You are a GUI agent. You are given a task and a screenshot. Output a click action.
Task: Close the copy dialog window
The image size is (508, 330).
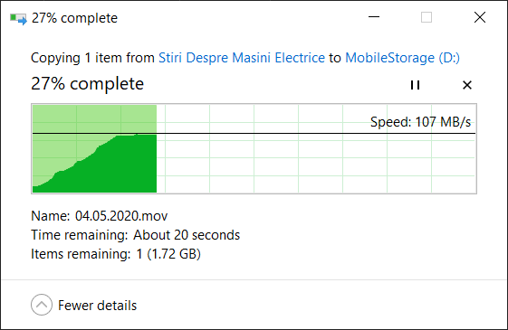tap(480, 17)
